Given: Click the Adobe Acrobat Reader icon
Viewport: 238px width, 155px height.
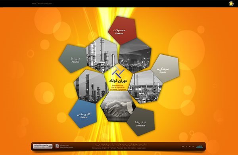Looking at the screenshot, I should click(x=57, y=146).
